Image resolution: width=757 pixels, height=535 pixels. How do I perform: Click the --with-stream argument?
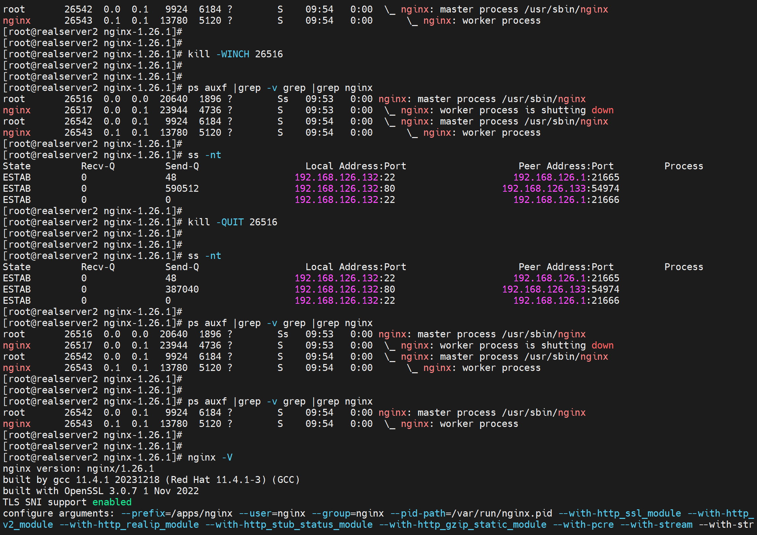[x=656, y=524]
